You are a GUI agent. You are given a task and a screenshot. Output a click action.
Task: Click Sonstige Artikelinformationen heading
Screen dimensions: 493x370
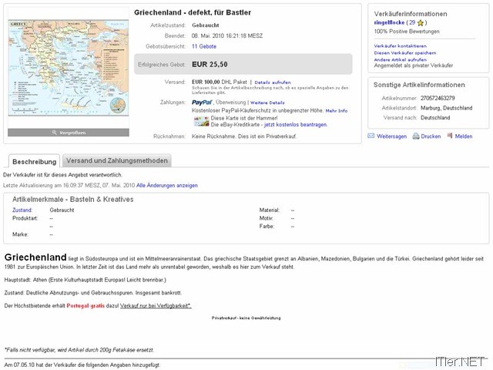[x=419, y=85]
